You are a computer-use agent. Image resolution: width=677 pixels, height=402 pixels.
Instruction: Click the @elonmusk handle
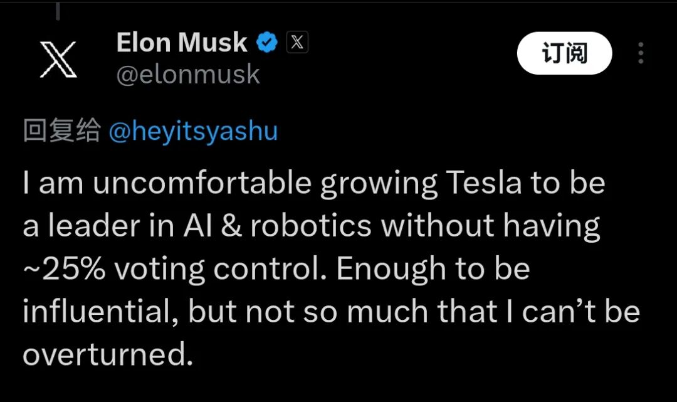coord(188,75)
